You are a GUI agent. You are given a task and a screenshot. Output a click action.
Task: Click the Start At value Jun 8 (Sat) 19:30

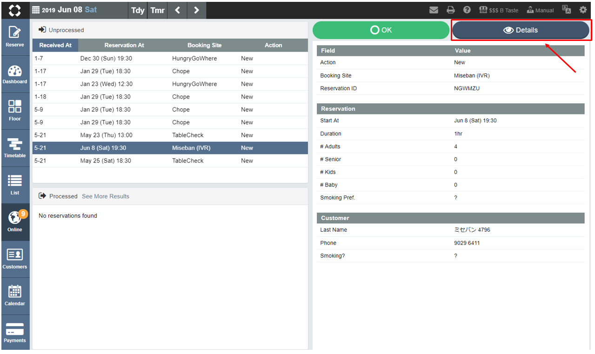pyautogui.click(x=475, y=120)
